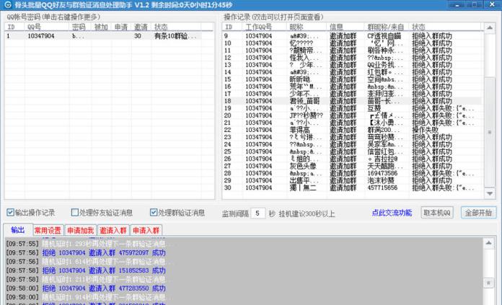The image size is (502, 305).
Task: Select account row 1 in QQ账号密码 list
Action: (x=108, y=36)
